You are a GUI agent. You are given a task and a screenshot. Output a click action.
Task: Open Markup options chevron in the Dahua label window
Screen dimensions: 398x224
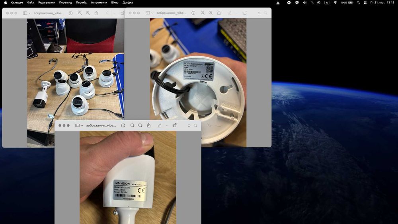click(x=236, y=13)
